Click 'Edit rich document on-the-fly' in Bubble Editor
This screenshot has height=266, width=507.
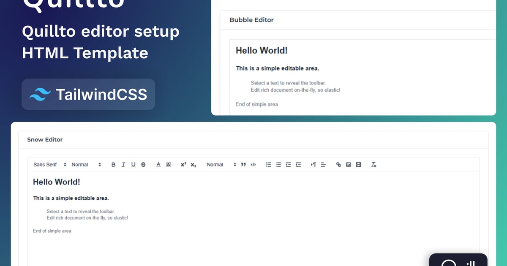pyautogui.click(x=295, y=90)
